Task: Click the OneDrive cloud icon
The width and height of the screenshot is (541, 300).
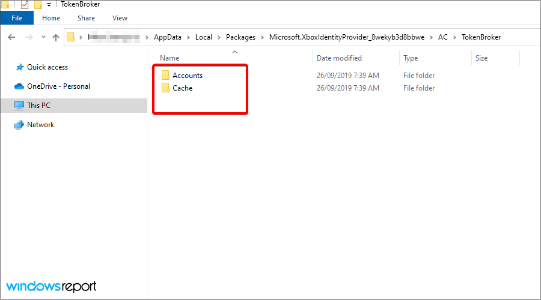Action: (x=19, y=86)
